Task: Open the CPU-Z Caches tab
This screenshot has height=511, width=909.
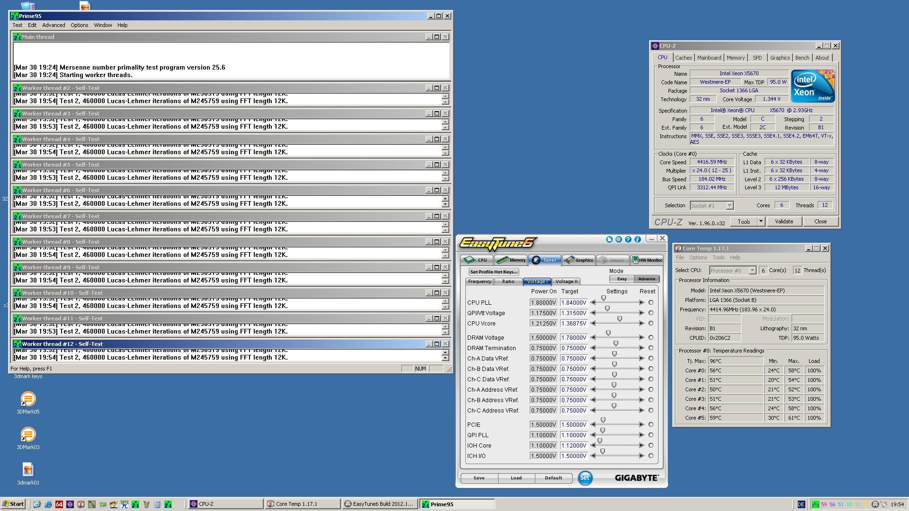Action: pyautogui.click(x=683, y=58)
